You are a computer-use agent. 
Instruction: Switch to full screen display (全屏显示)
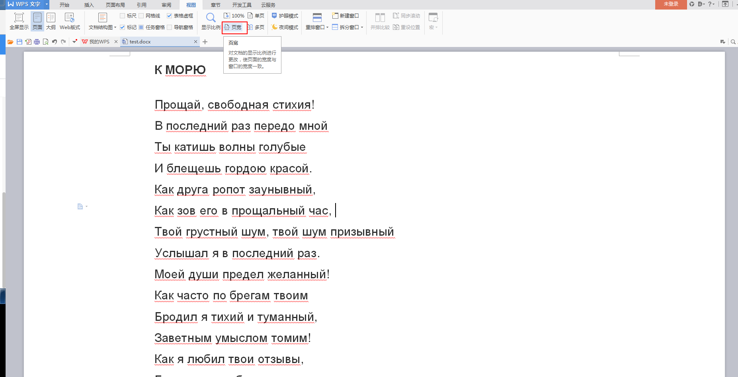[19, 21]
